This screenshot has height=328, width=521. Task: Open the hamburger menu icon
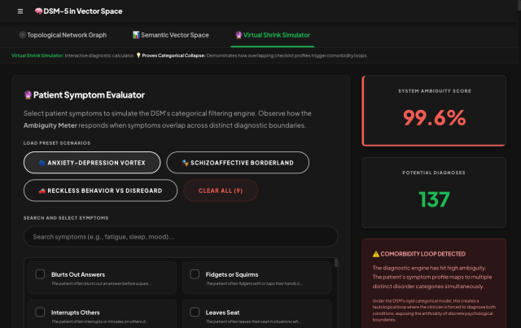[20, 11]
